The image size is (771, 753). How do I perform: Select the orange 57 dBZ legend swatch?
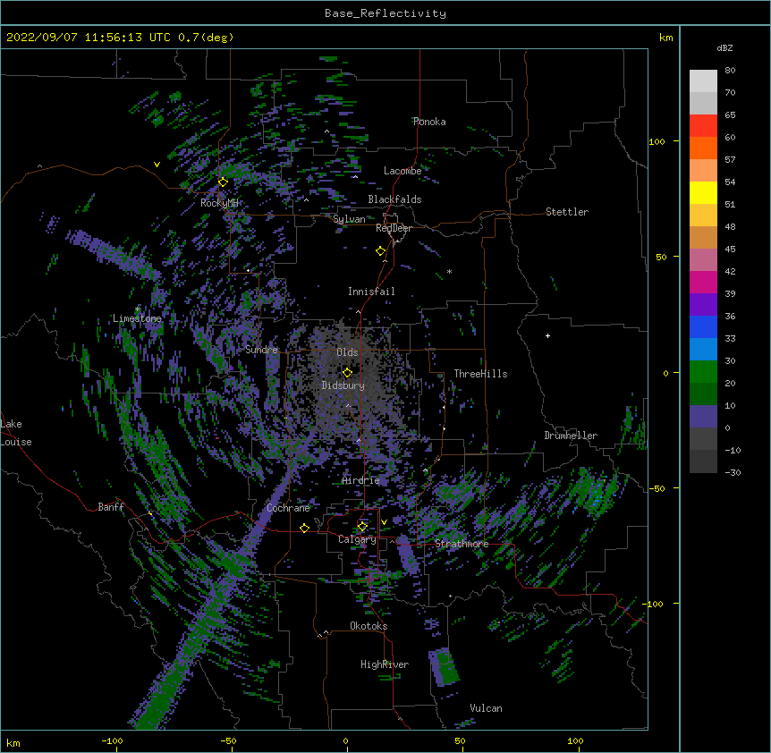click(x=703, y=148)
